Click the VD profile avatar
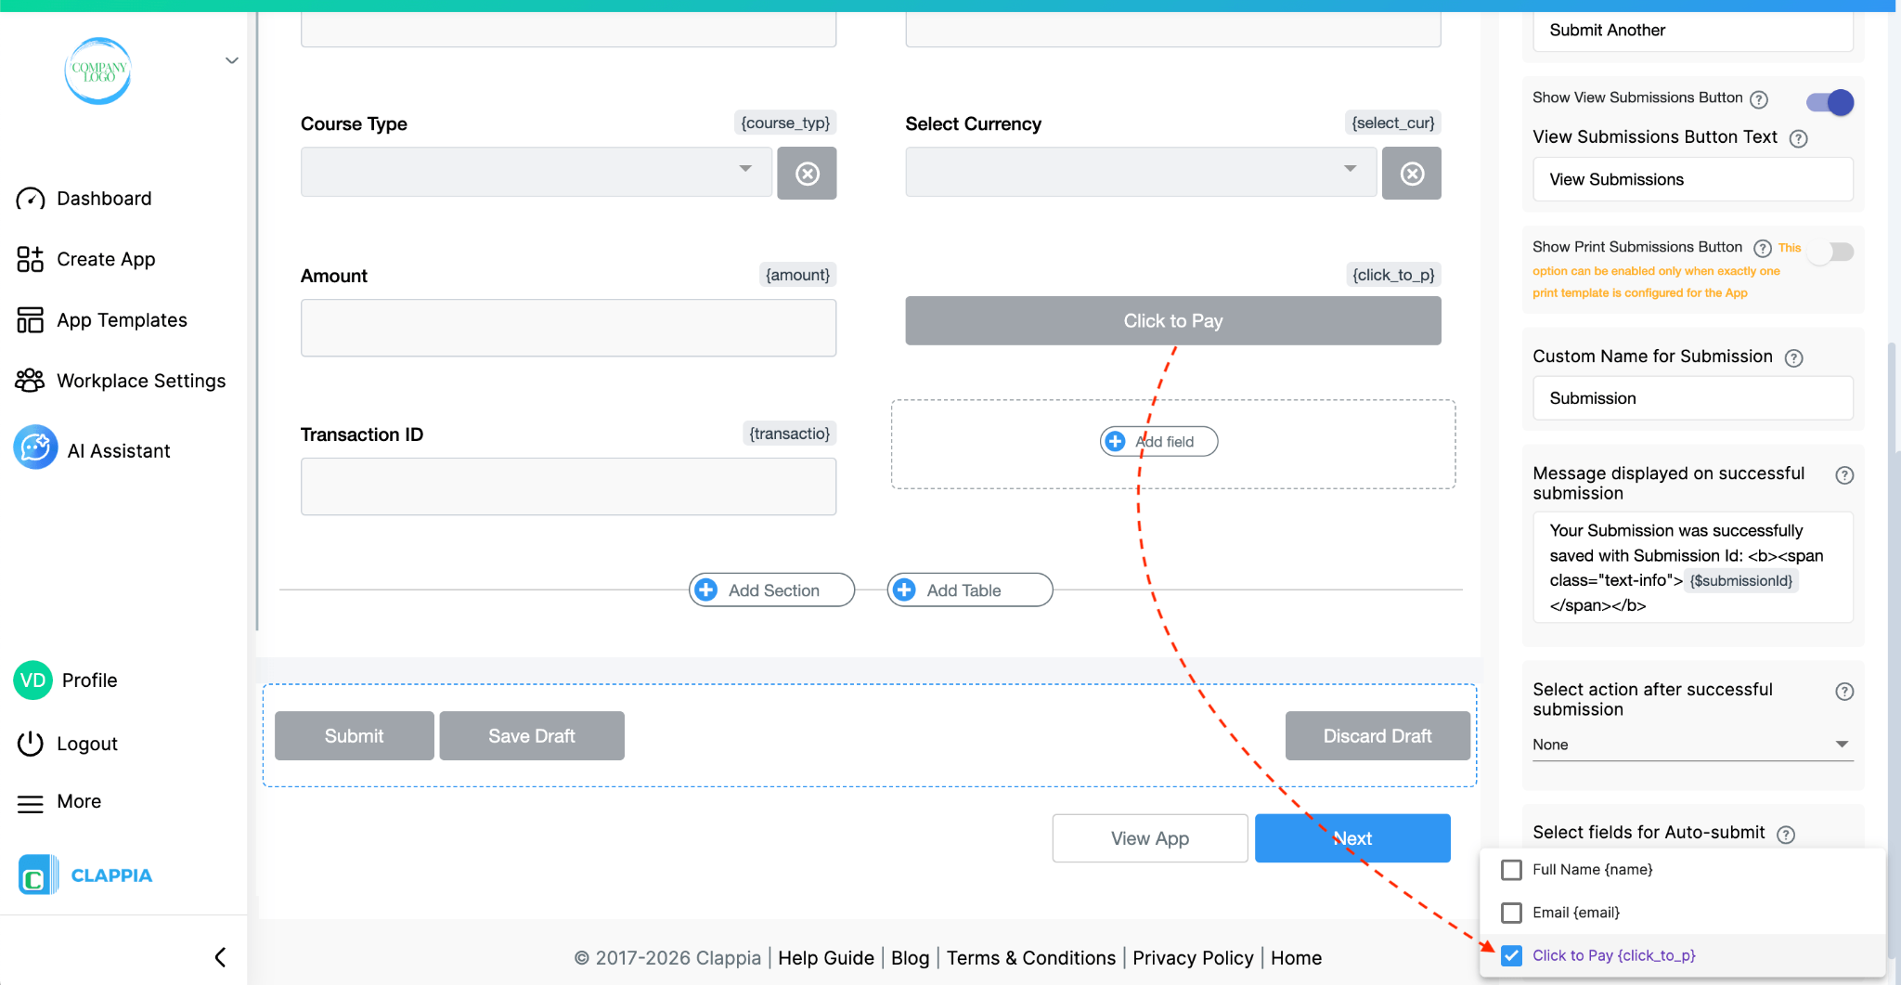Image resolution: width=1901 pixels, height=985 pixels. tap(32, 680)
